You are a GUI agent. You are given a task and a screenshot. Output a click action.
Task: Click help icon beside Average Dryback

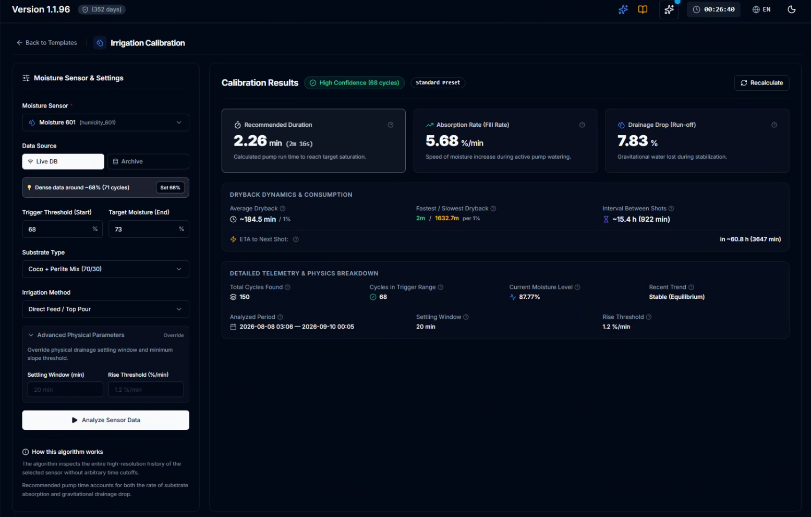(283, 209)
